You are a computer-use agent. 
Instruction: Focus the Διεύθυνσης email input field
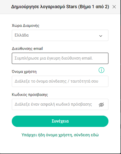pos(60,58)
